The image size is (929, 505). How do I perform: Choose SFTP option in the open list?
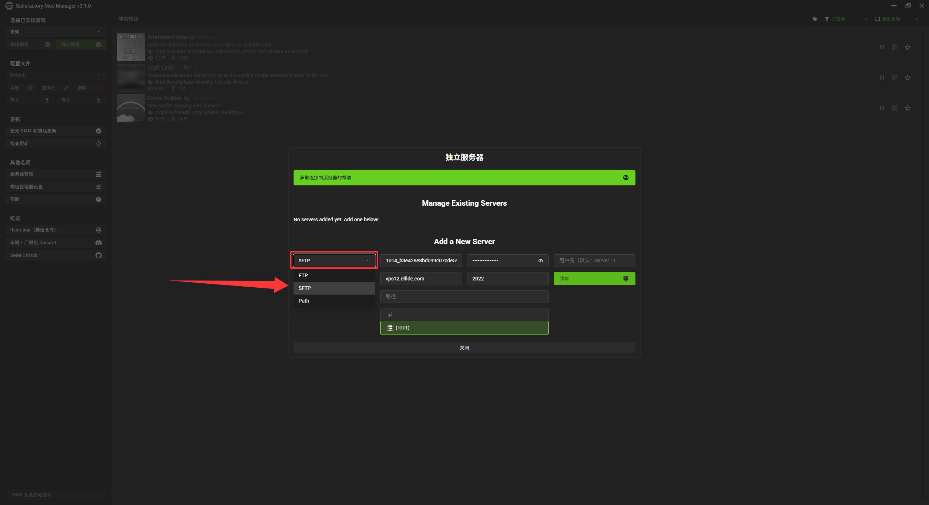pyautogui.click(x=334, y=288)
